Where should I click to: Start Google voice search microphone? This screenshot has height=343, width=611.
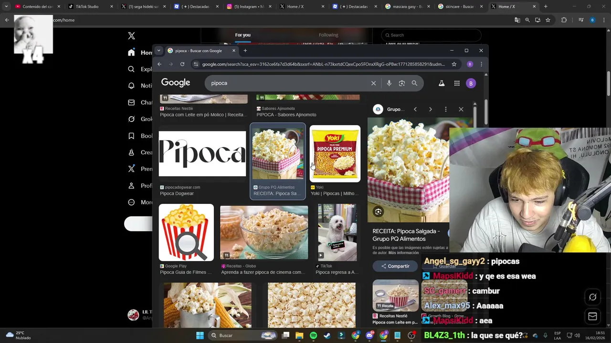(389, 83)
